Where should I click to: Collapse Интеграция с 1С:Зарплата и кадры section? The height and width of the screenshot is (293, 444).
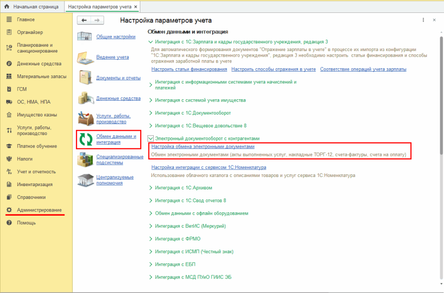pyautogui.click(x=151, y=42)
